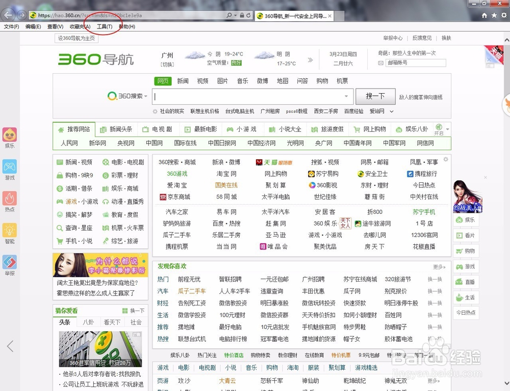
Task: Open the dropdown arrow after 开启 toggle
Action: (448, 129)
